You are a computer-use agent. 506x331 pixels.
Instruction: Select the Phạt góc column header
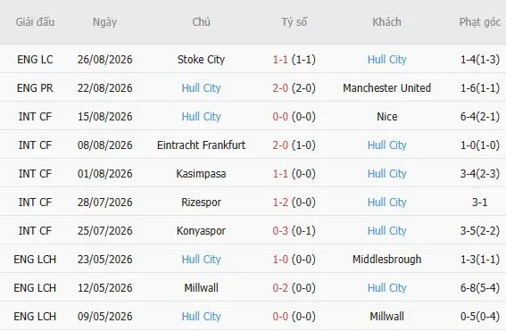point(480,22)
